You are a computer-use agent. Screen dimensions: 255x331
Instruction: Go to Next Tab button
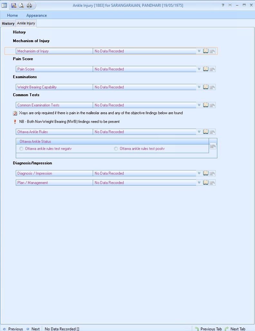pos(235,329)
